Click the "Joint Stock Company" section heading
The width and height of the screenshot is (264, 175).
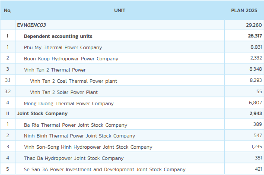(42, 113)
